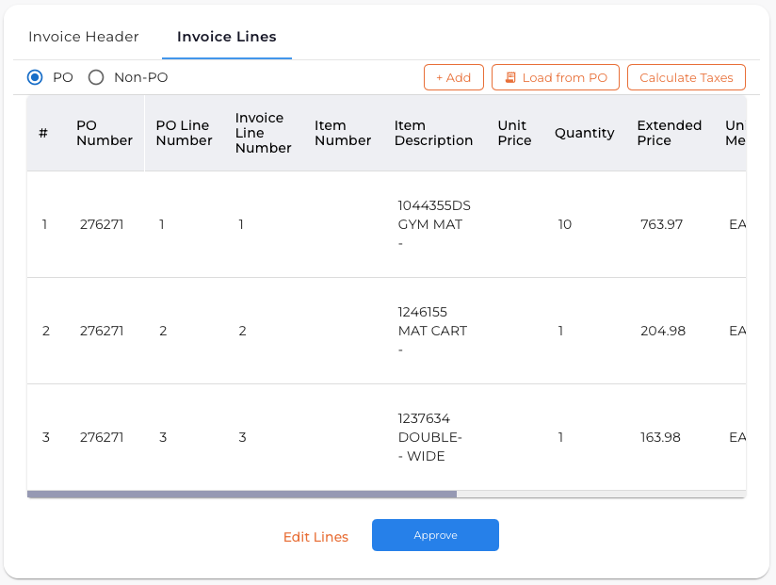776x585 pixels.
Task: Click the plus icon on the Add button
Action: [439, 77]
